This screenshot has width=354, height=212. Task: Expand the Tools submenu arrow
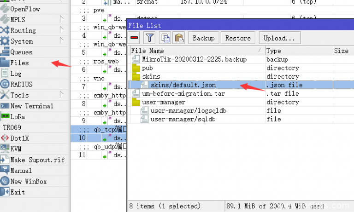click(61, 95)
